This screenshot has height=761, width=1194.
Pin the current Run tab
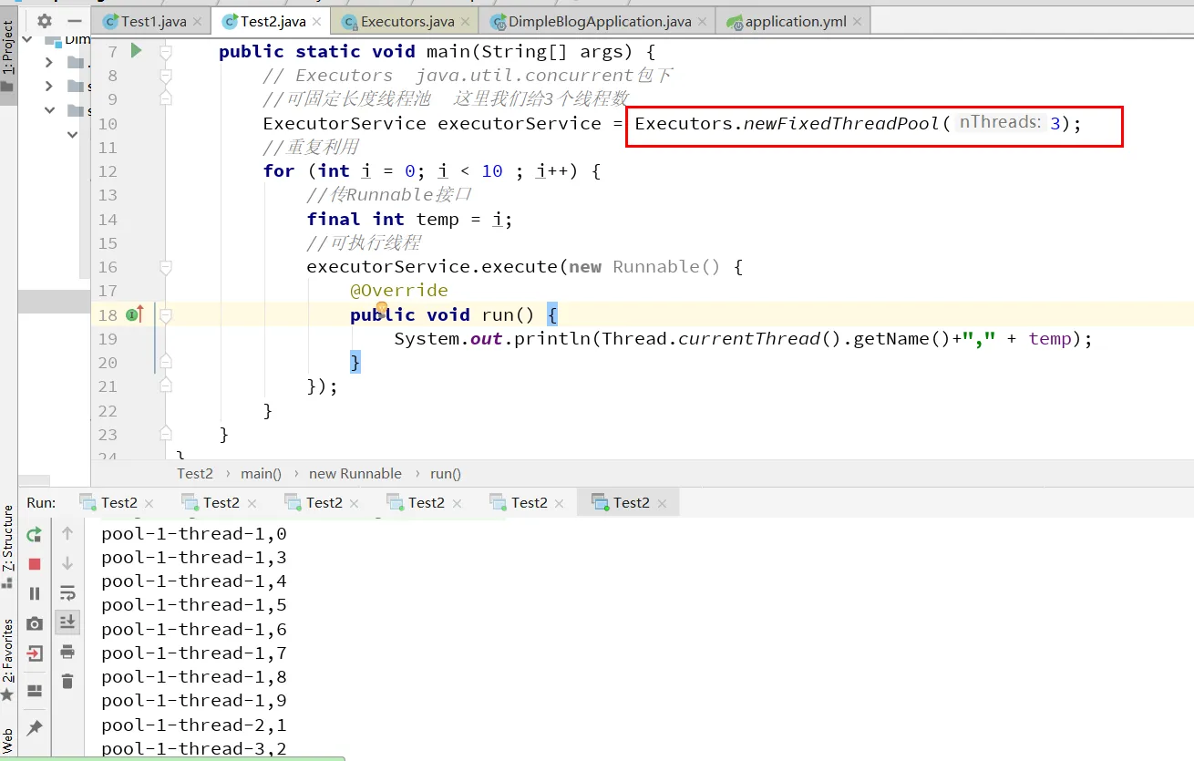coord(35,727)
